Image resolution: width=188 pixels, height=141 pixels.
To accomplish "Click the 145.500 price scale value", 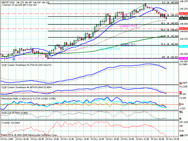I will coord(184,24).
